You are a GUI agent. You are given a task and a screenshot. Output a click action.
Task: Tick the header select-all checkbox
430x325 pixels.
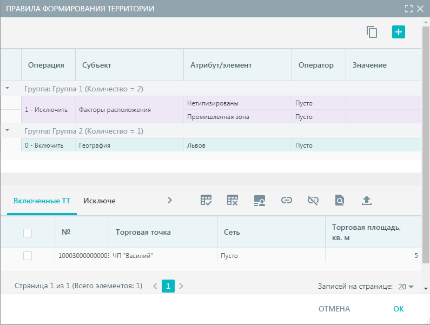(x=28, y=233)
